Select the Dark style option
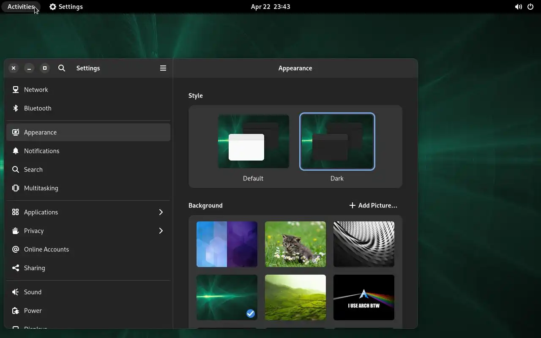541x338 pixels. click(x=337, y=142)
